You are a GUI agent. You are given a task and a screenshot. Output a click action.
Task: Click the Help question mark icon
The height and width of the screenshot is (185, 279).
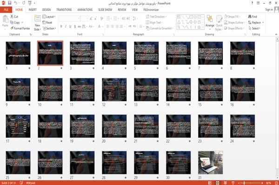(252, 3)
